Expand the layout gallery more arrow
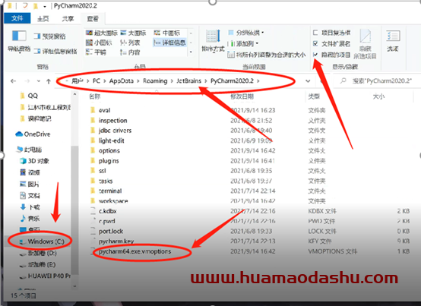The image size is (421, 306). (191, 52)
